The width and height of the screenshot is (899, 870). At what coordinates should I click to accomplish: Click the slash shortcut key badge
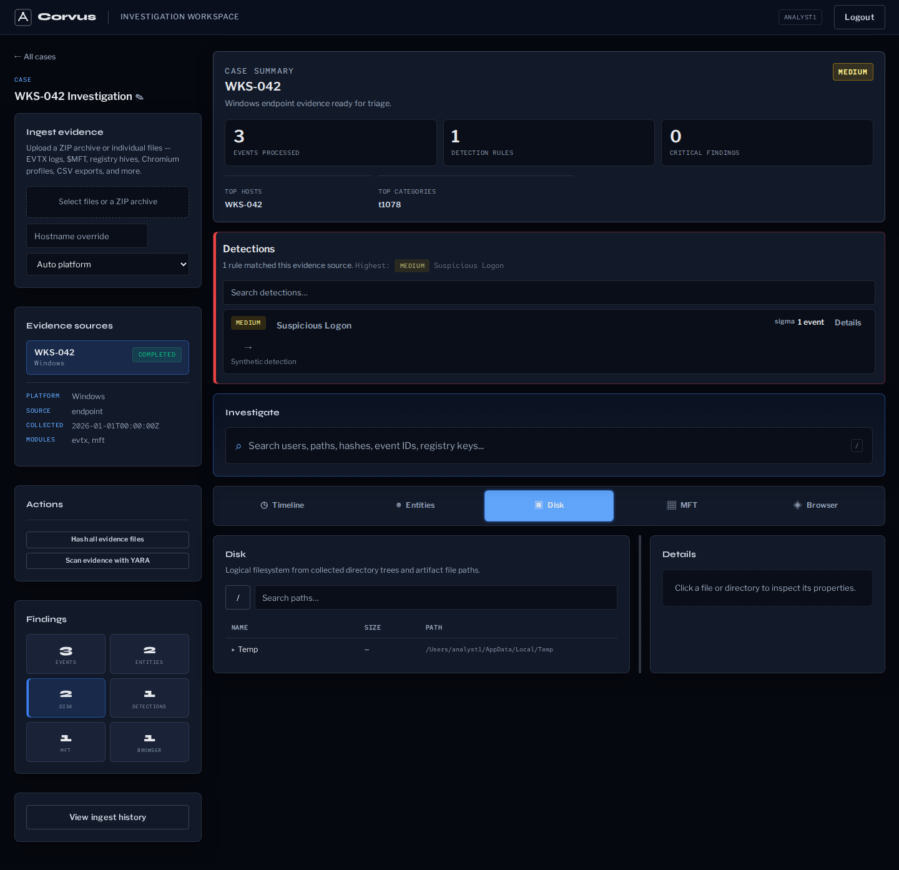857,445
